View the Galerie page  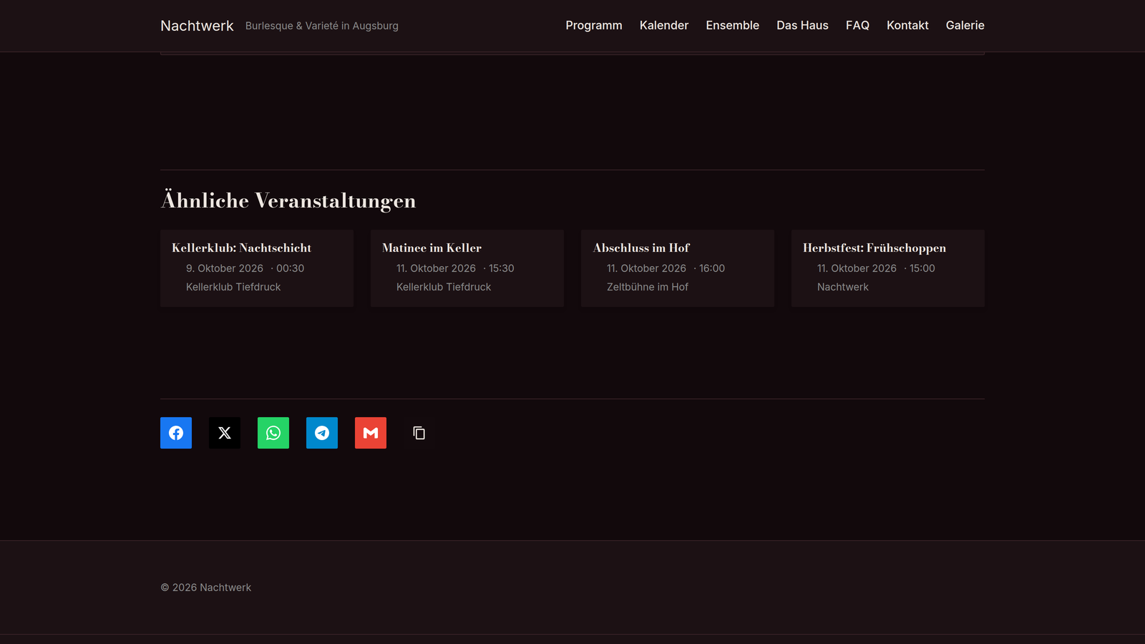coord(965,26)
